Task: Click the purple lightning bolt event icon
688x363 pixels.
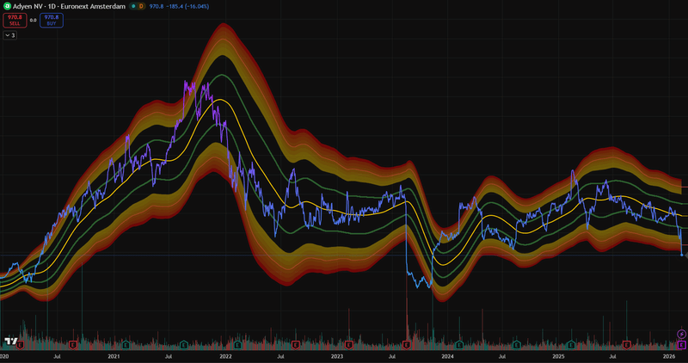Action: [x=681, y=335]
